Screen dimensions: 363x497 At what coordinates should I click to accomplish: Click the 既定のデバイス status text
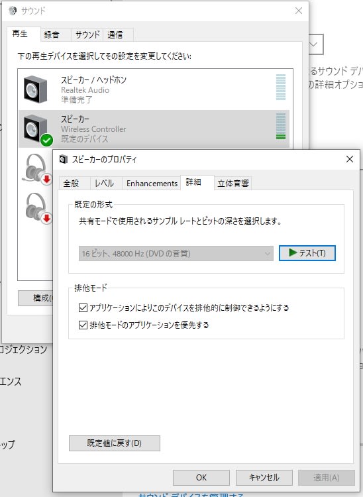pyautogui.click(x=85, y=139)
